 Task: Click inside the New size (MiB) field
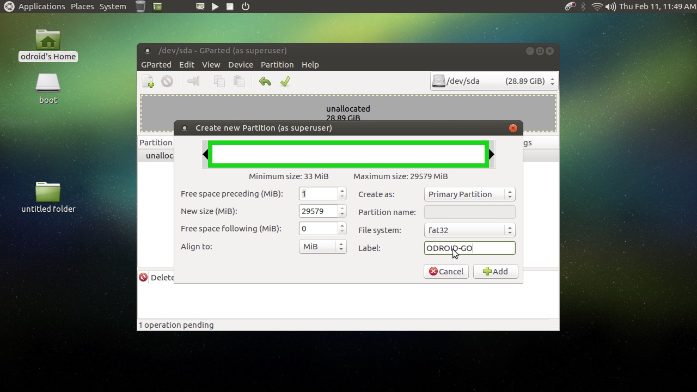[x=318, y=211]
